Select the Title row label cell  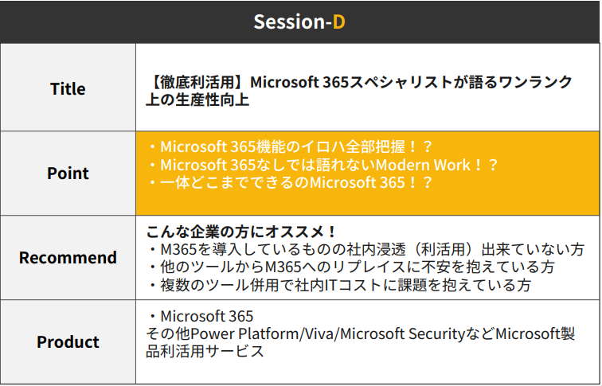coord(68,88)
